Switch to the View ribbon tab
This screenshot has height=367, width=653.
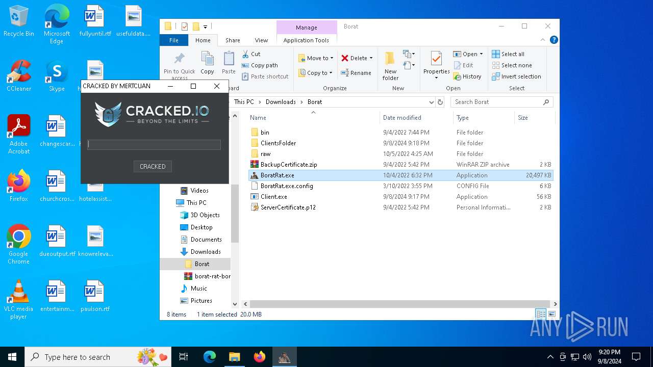click(x=261, y=40)
